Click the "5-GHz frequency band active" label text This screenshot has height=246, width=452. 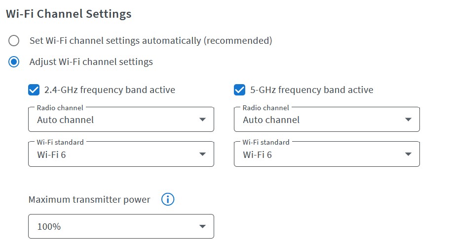click(x=312, y=90)
